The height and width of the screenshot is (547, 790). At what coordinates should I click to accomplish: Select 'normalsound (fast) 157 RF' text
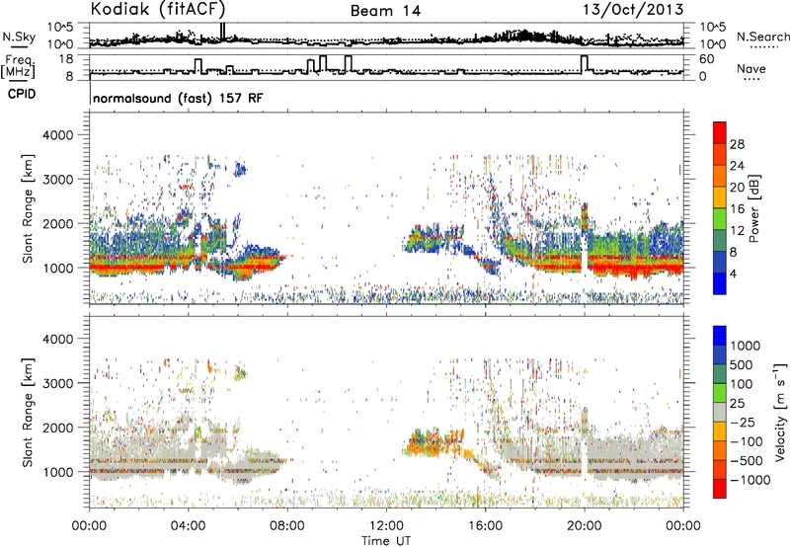coord(178,98)
